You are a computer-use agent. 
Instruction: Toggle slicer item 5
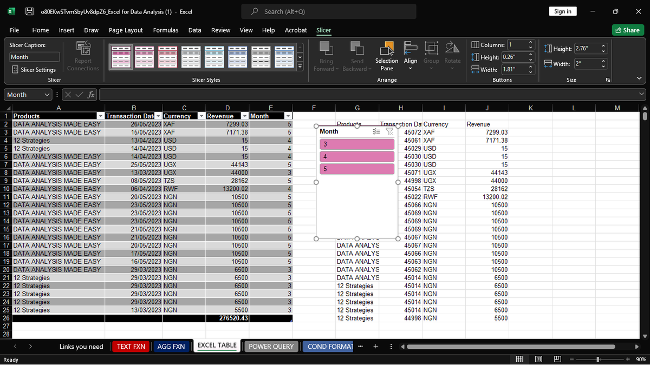[357, 169]
